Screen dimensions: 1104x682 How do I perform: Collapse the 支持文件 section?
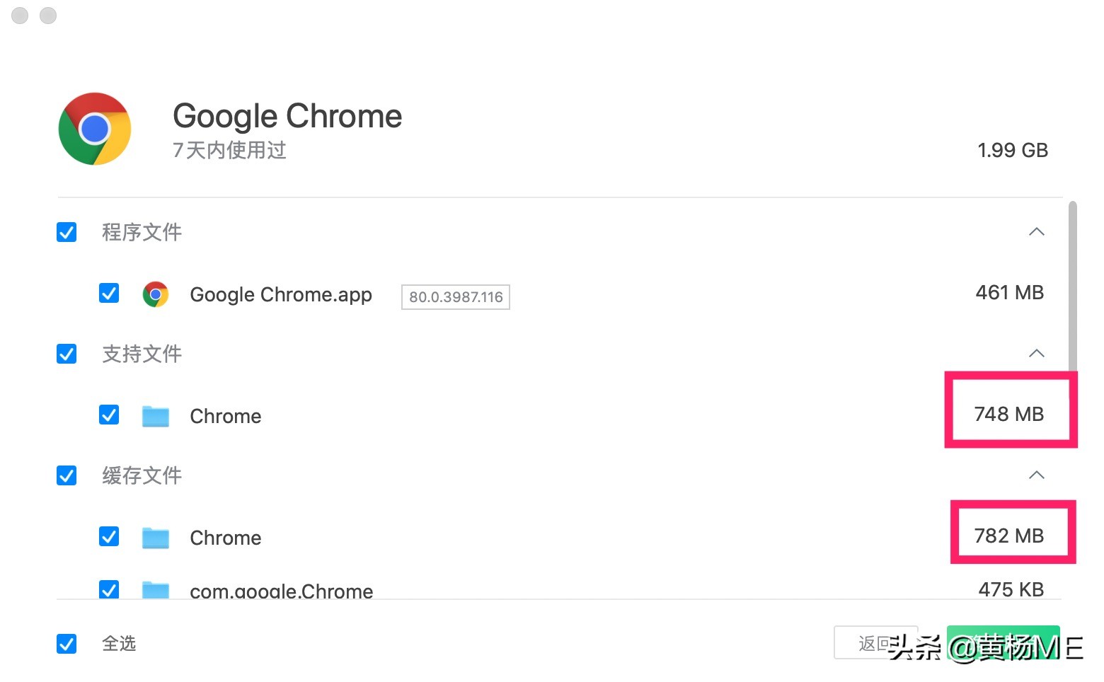coord(1036,354)
